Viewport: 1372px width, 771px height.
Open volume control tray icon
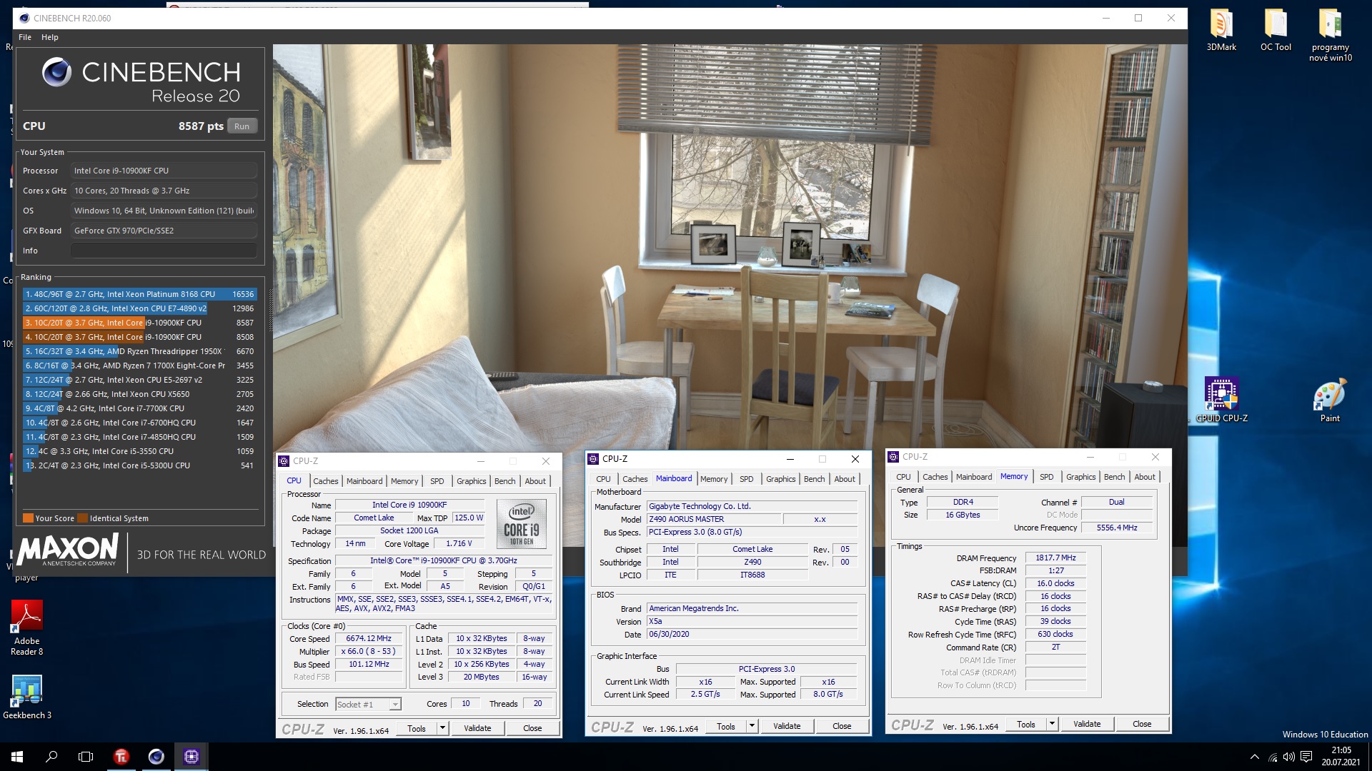(1288, 757)
